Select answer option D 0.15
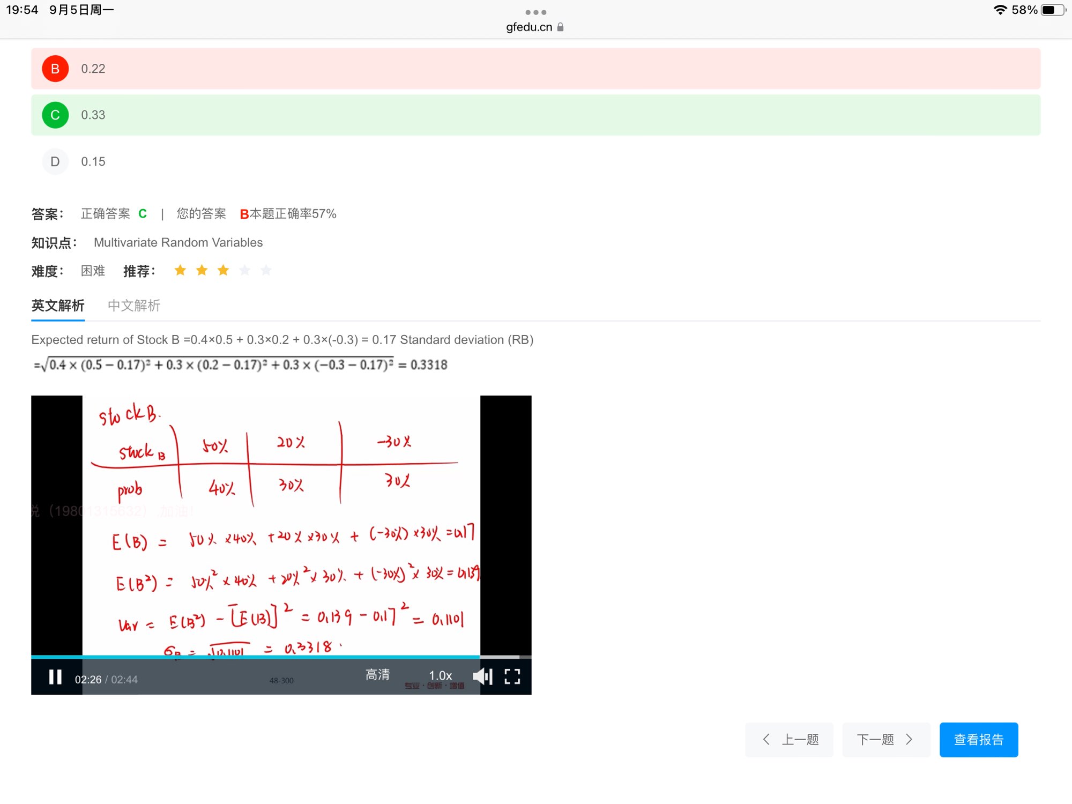The height and width of the screenshot is (804, 1072). (x=55, y=161)
